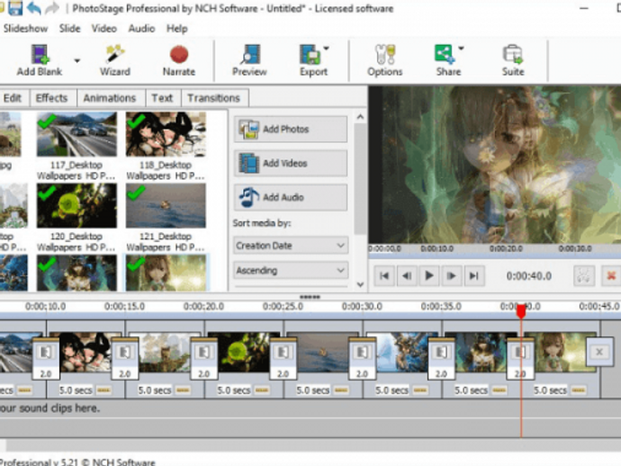Click the Save icon in title bar

tap(16, 8)
